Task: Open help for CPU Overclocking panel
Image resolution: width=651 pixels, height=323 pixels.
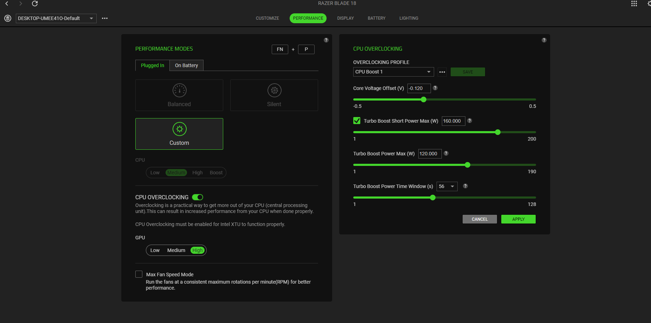Action: (544, 40)
